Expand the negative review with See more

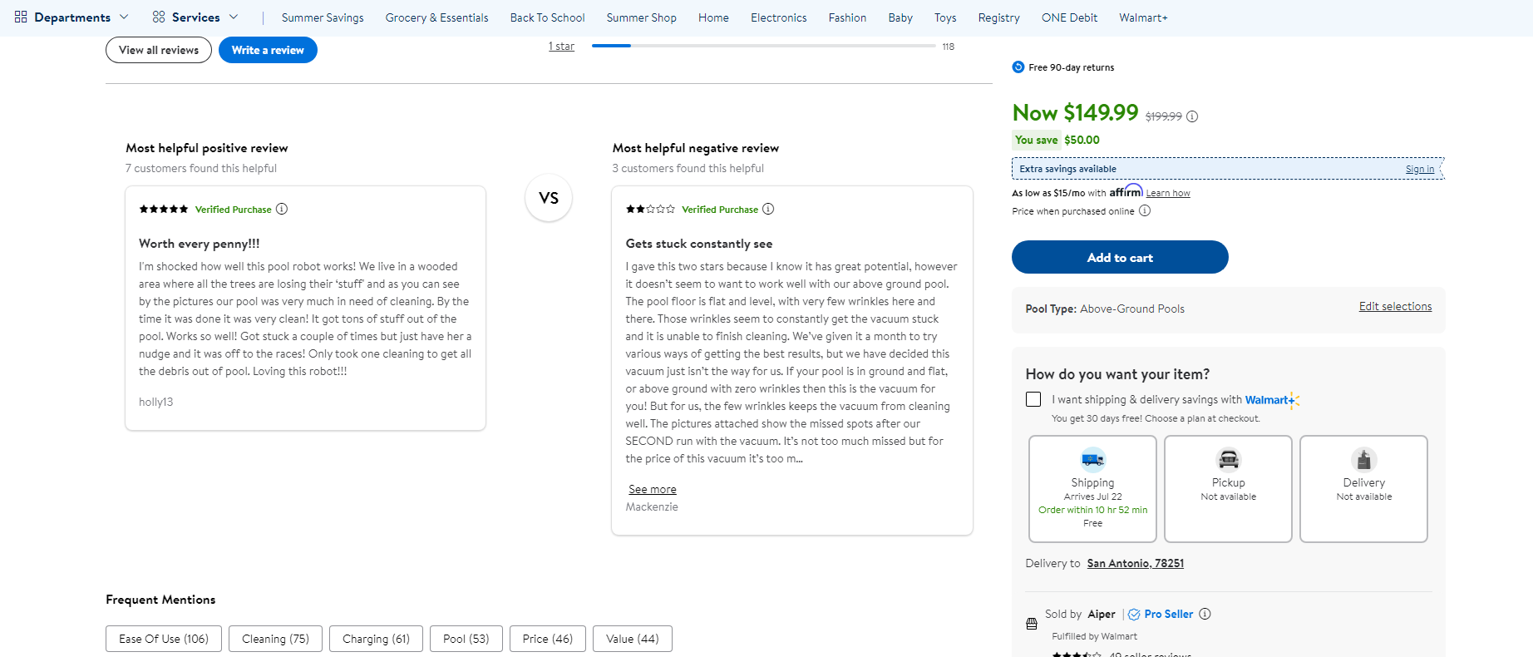click(653, 489)
